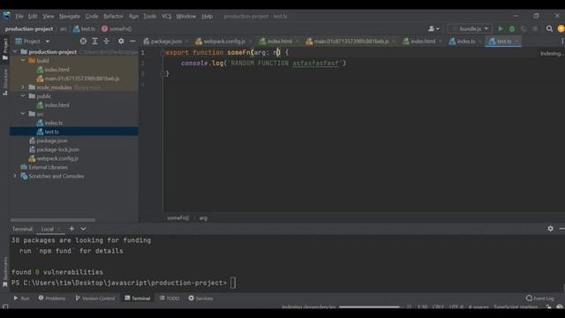This screenshot has width=565, height=318.
Task: Open Search Everywhere magnifier icon
Action: coord(549,28)
